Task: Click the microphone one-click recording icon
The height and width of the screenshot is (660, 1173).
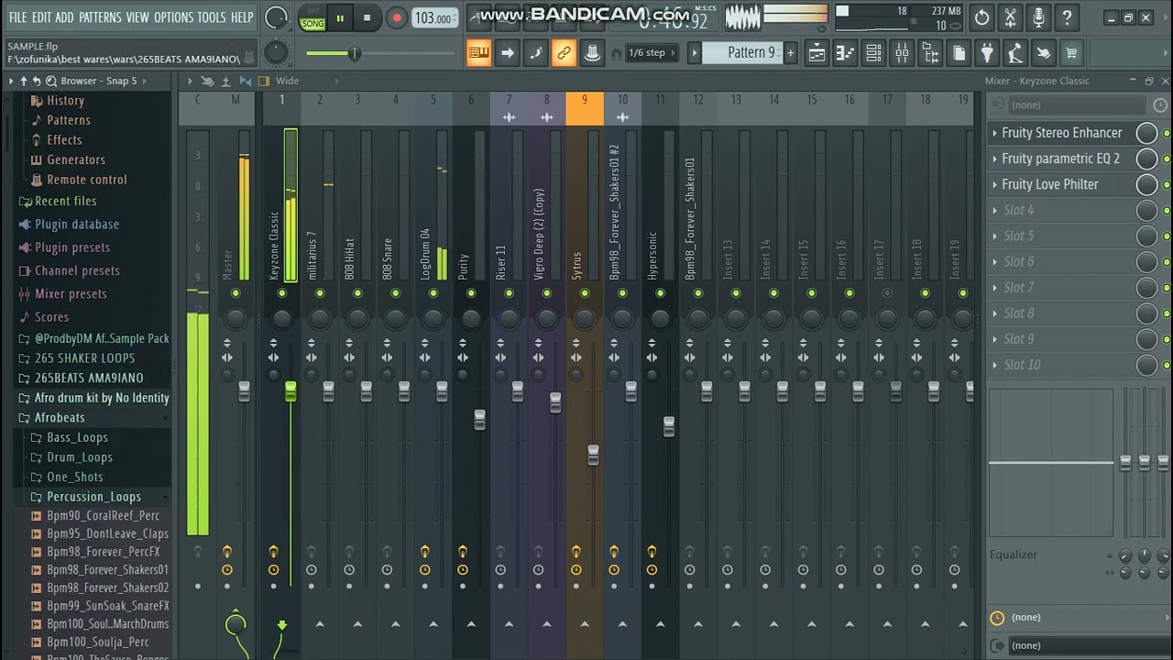Action: tap(1038, 17)
